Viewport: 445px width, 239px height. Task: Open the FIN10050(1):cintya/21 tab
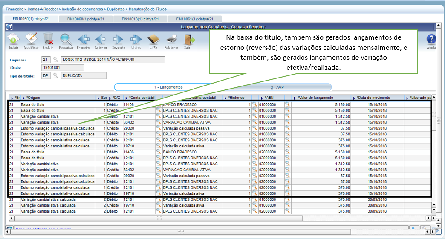31,19
